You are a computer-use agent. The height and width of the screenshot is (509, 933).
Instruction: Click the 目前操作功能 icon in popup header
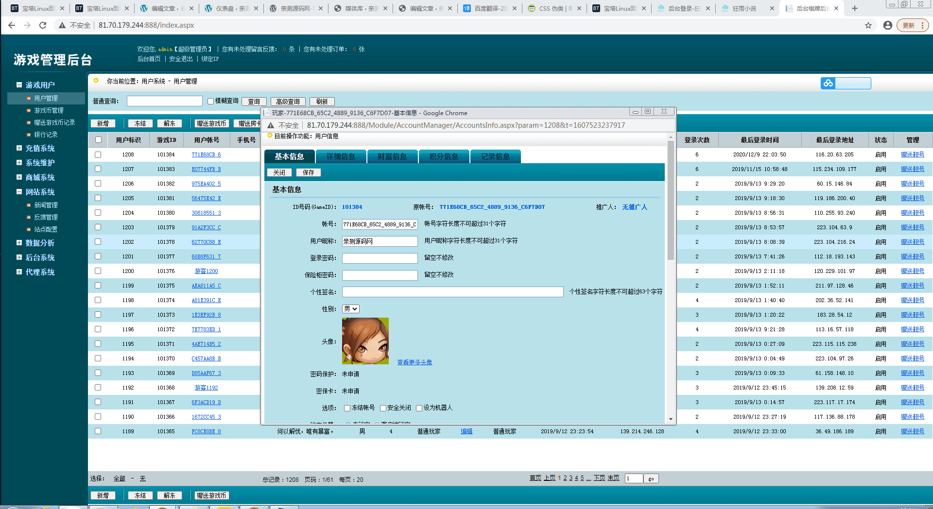tap(269, 136)
